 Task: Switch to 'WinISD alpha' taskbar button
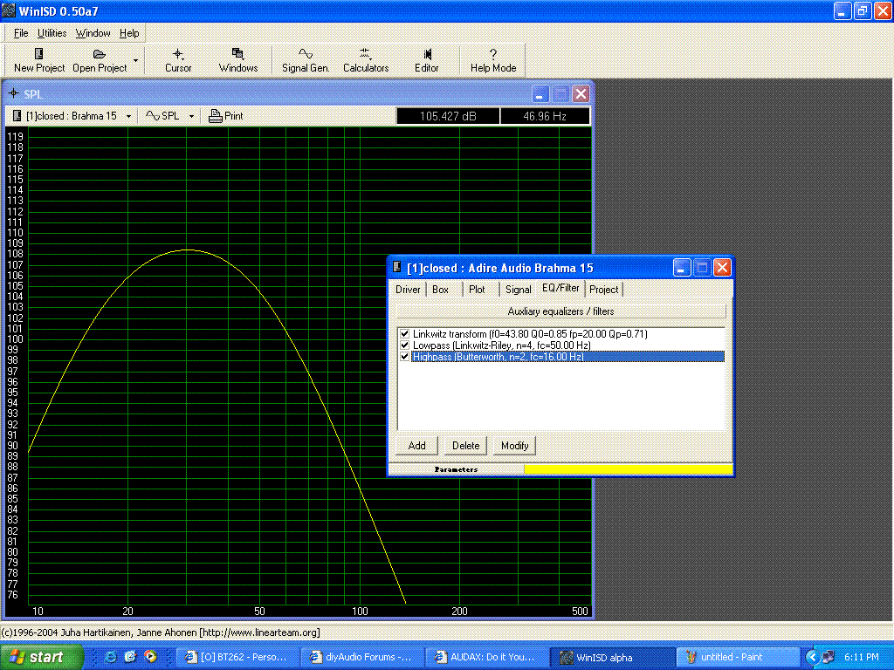click(x=611, y=657)
